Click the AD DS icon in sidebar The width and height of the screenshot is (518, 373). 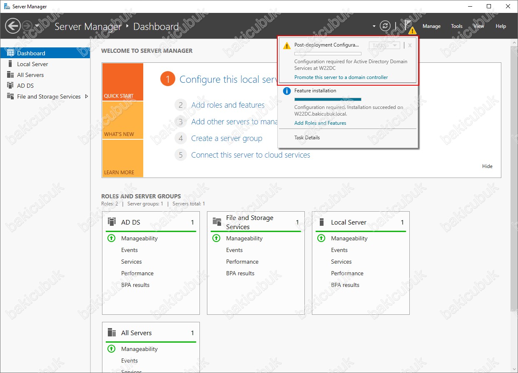[10, 86]
